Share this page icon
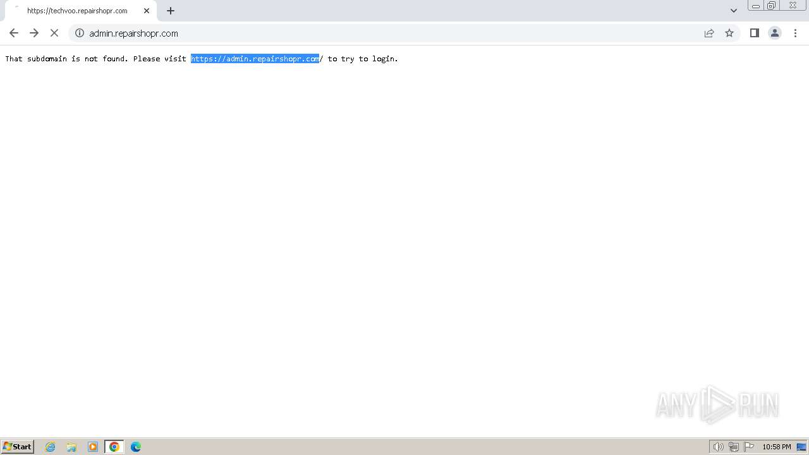The height and width of the screenshot is (455, 809). (x=709, y=33)
